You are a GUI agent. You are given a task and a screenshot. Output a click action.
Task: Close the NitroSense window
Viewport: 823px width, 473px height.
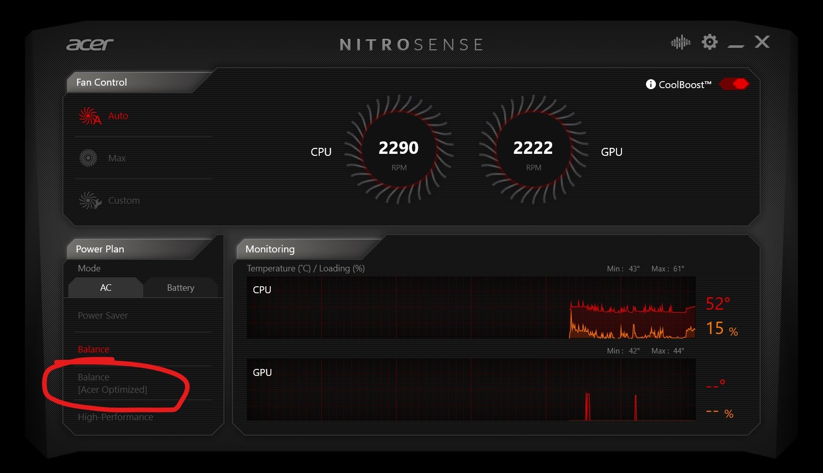coord(762,42)
